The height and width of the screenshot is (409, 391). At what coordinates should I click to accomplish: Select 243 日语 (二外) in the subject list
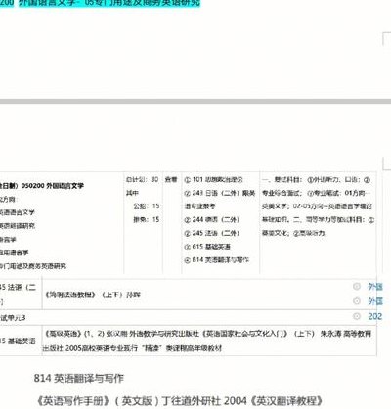[220, 193]
